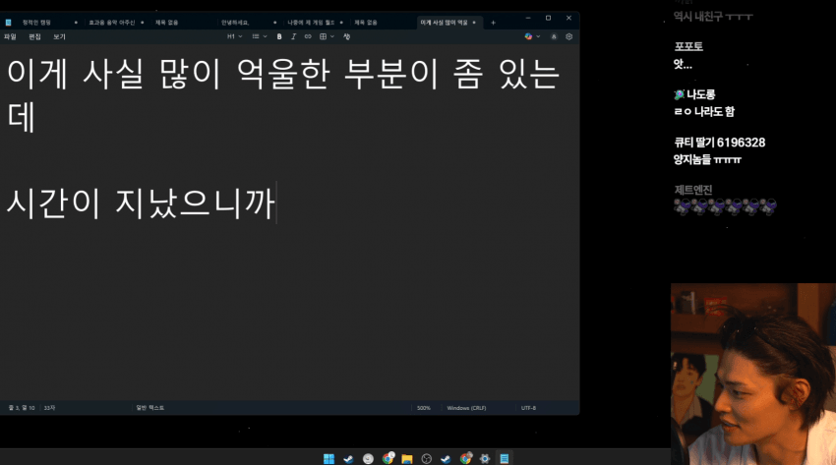Viewport: 836px width, 465px height.
Task: Click the Copilot icon in Notepad
Action: tap(529, 36)
